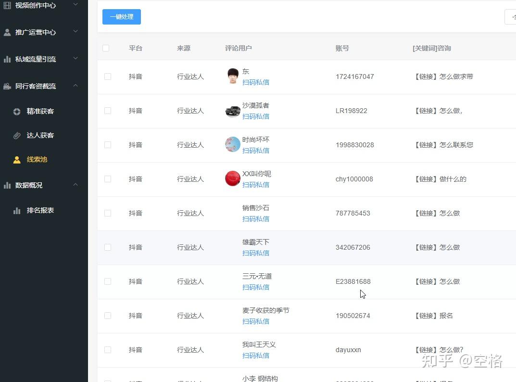Screen dimensions: 516x382
Task: Click account E23881688
Action: coord(353,281)
